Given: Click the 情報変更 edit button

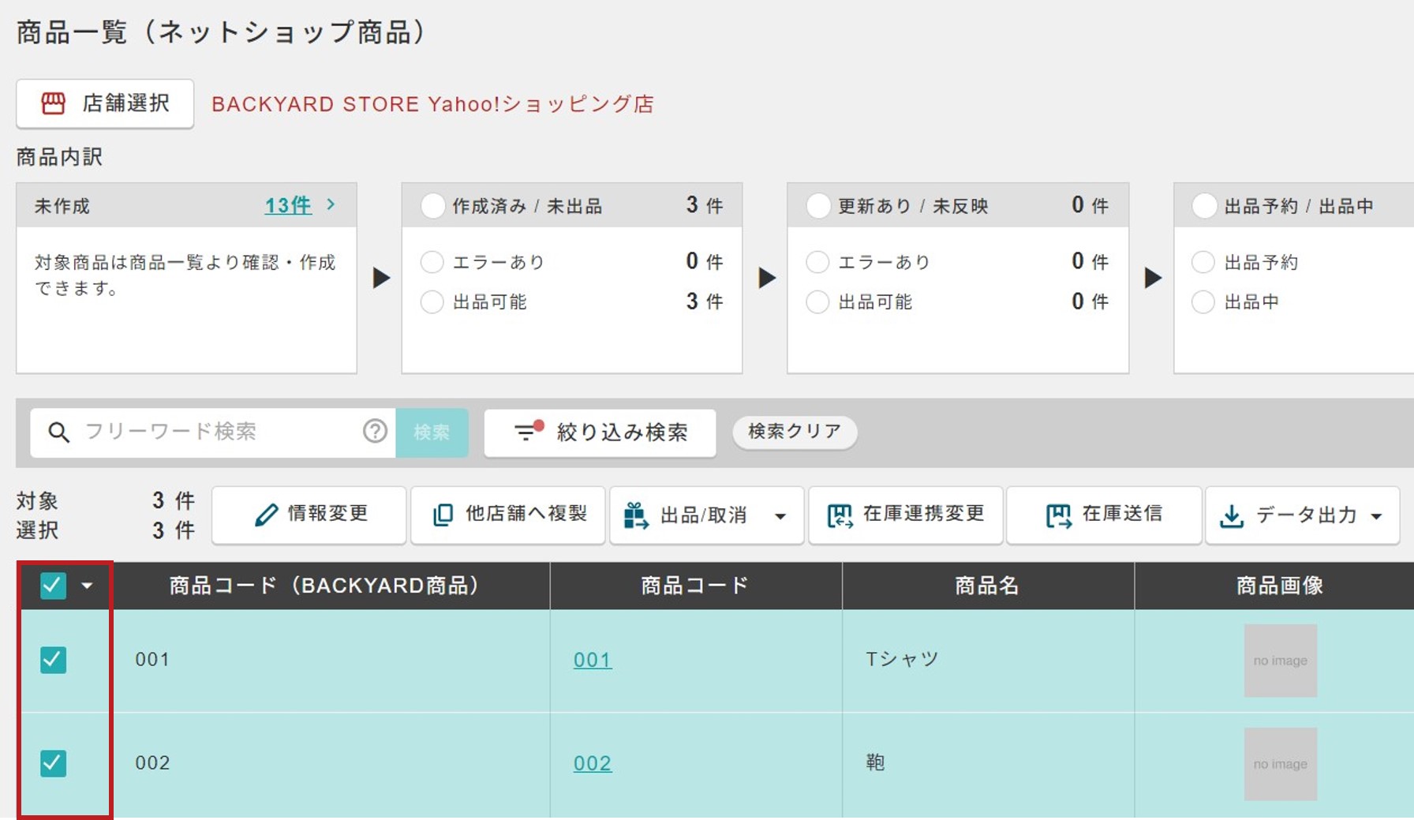Looking at the screenshot, I should click(309, 515).
